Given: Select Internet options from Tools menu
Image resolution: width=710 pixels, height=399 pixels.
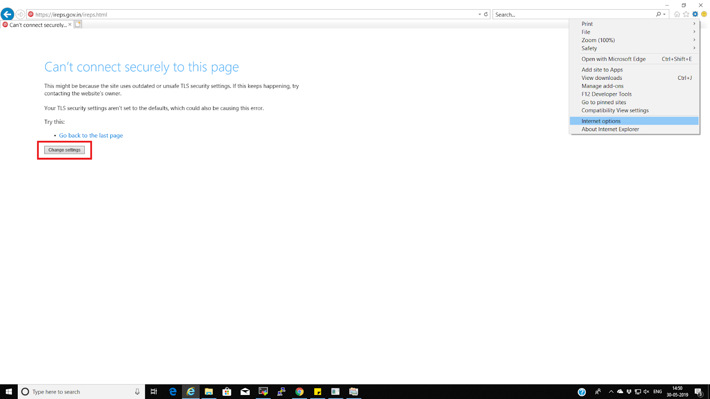Looking at the screenshot, I should tap(634, 121).
